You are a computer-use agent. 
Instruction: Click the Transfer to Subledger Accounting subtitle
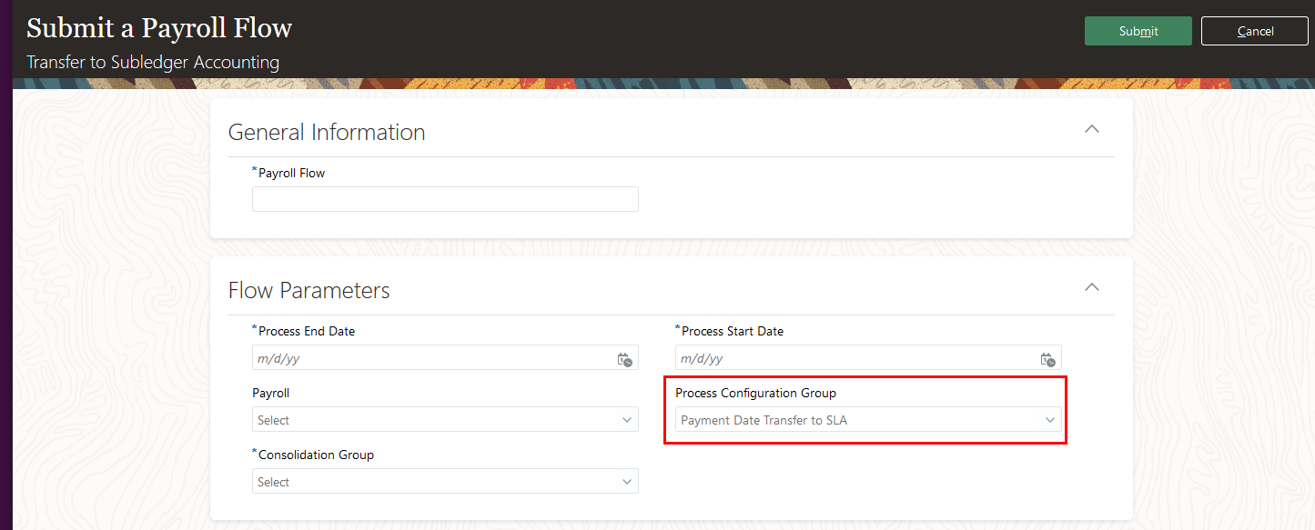point(153,63)
